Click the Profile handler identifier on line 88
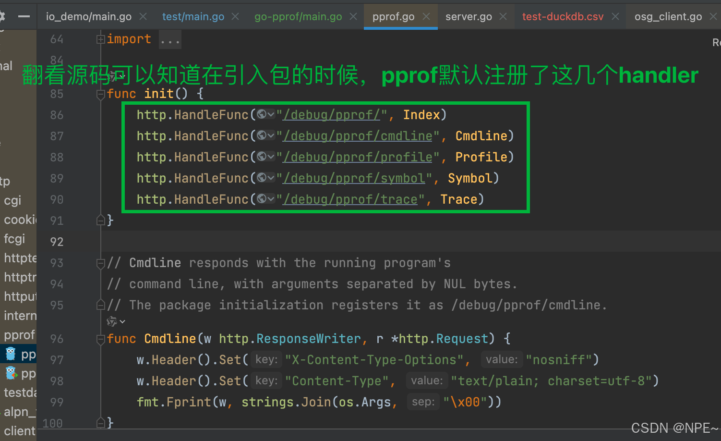Screen dimensions: 721x441 [481, 157]
